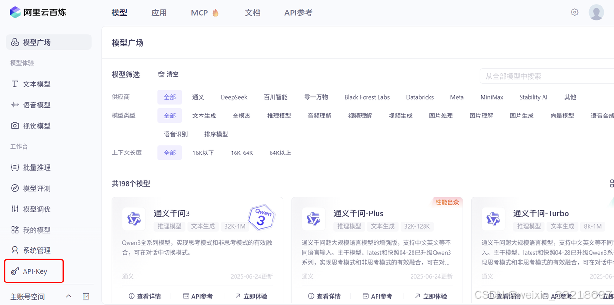Click the 系统管理 person icon

coord(15,250)
